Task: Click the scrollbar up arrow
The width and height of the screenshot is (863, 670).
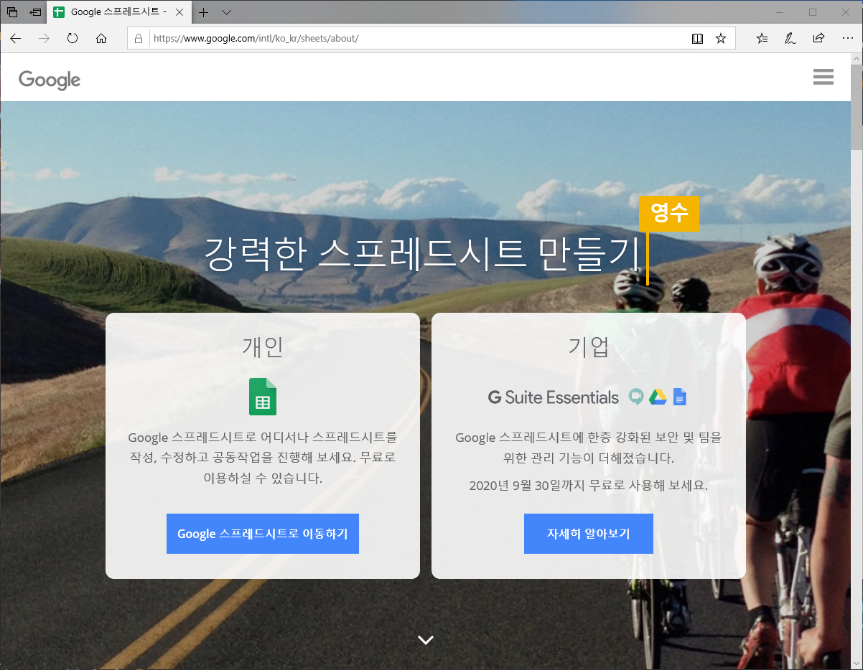Action: pos(857,58)
